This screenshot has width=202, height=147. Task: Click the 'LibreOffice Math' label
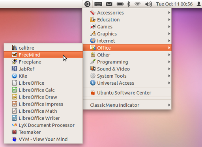tap(38, 111)
